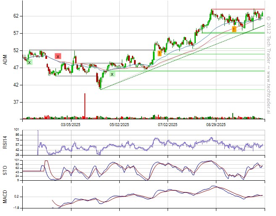Select the RSI14 indicator label

tap(5, 142)
